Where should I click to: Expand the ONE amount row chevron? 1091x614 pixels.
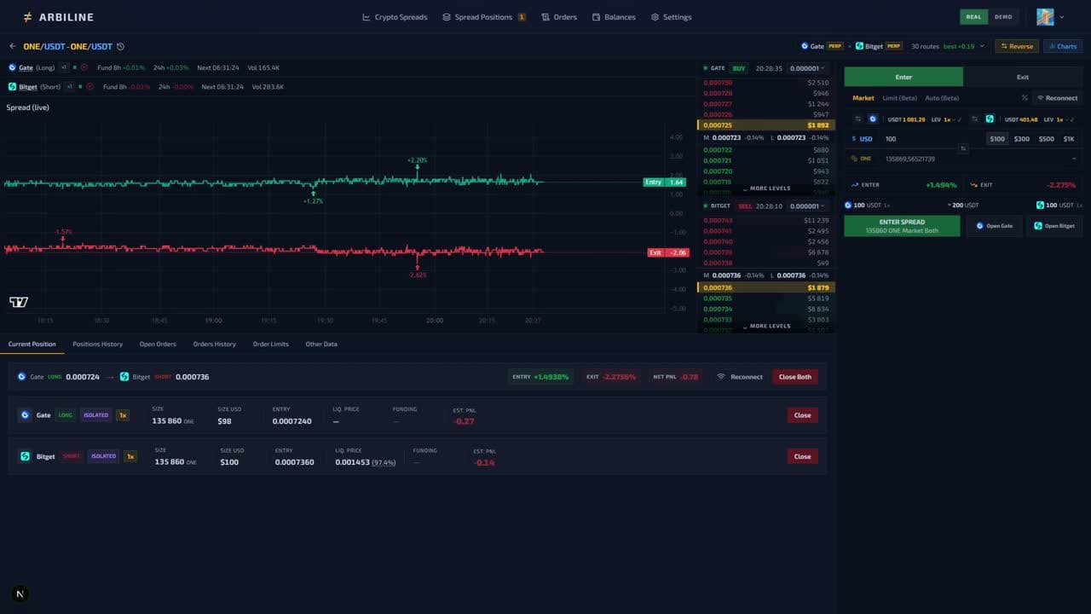[x=1074, y=159]
